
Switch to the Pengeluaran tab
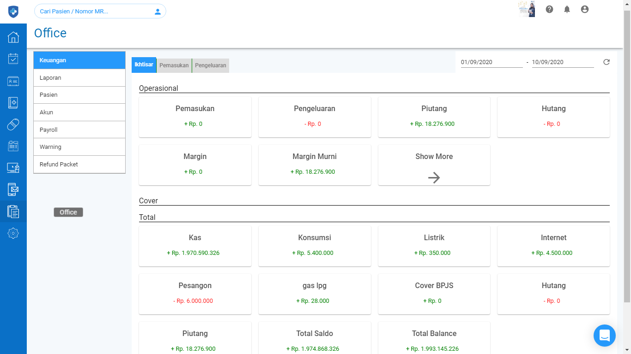point(211,65)
